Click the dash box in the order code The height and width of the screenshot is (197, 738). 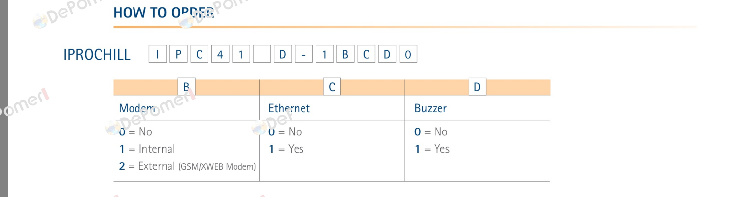coord(303,54)
